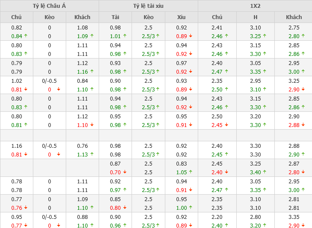Click the up arrow next to green 1.16

(91, 72)
